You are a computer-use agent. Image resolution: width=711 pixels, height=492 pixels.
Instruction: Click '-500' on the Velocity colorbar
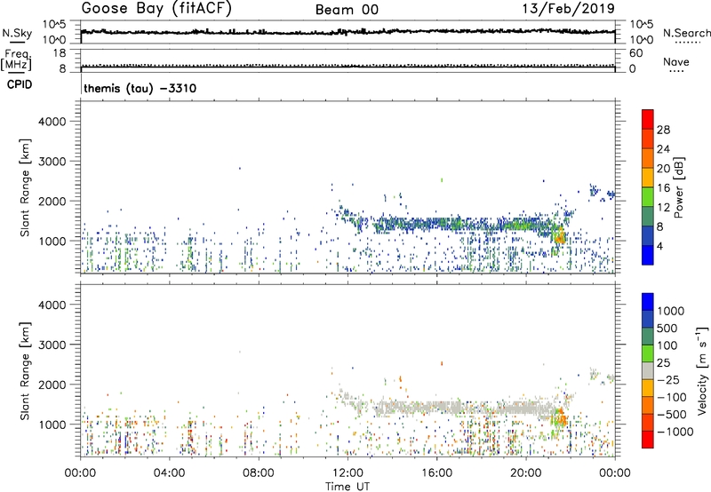click(x=671, y=414)
